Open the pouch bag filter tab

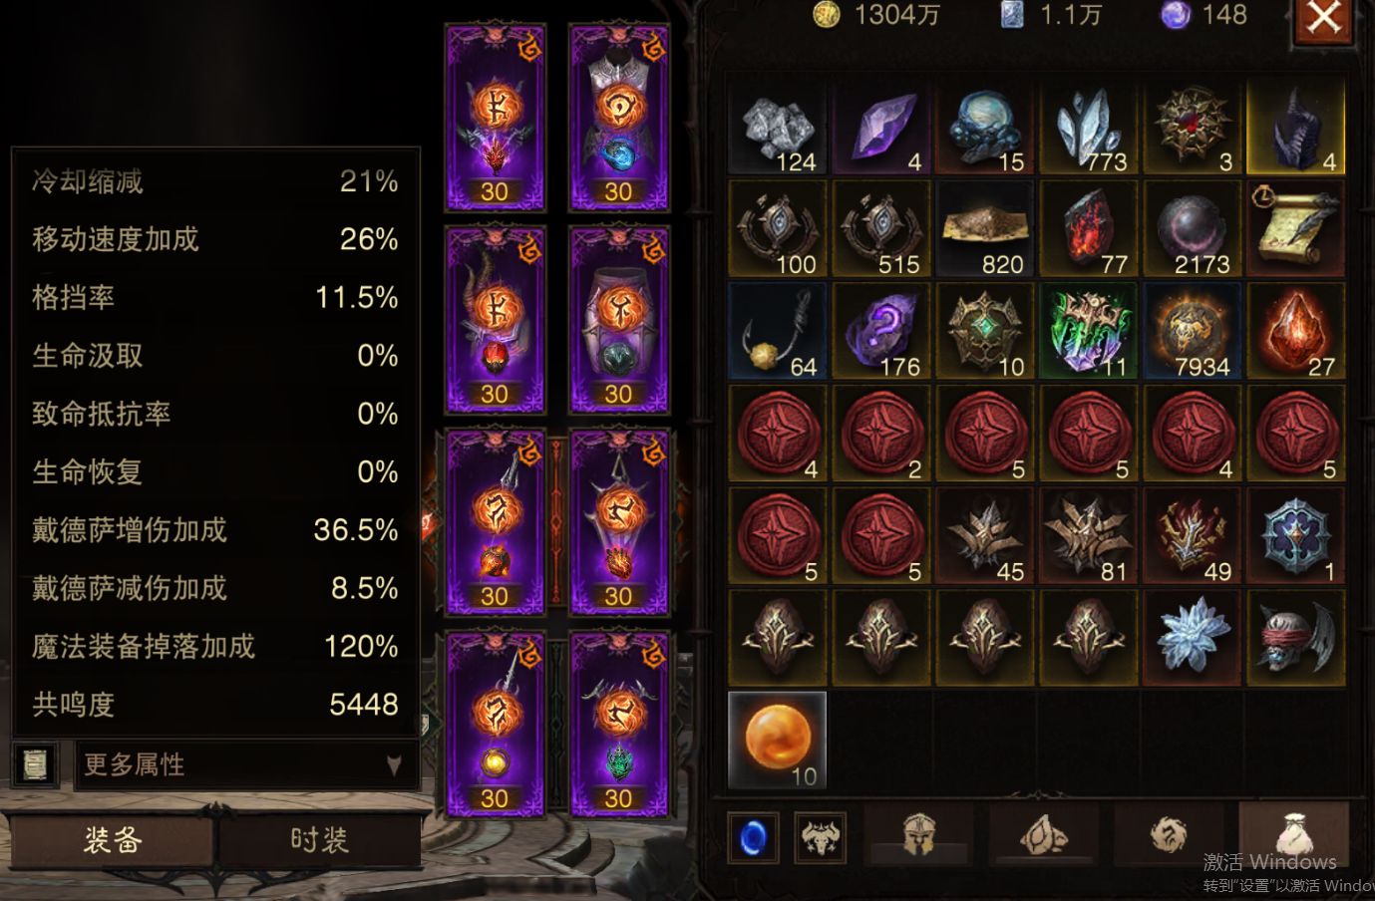pos(1292,833)
